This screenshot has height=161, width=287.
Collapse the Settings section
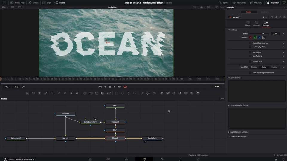(x=229, y=30)
